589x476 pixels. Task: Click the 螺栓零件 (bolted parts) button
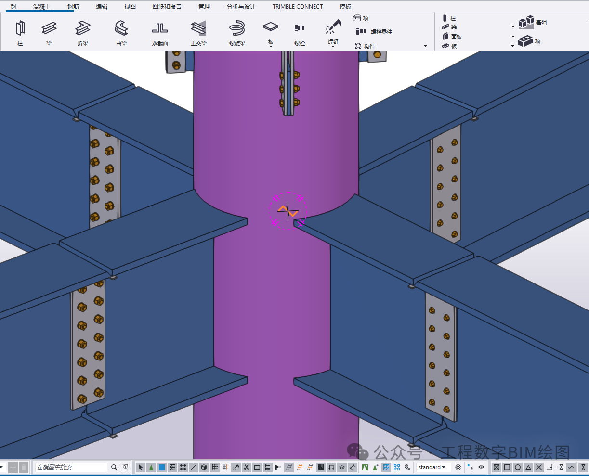click(x=375, y=32)
